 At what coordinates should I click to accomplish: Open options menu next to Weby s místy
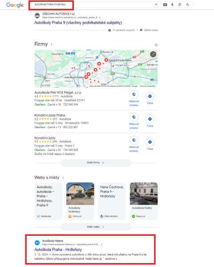pyautogui.click(x=63, y=178)
